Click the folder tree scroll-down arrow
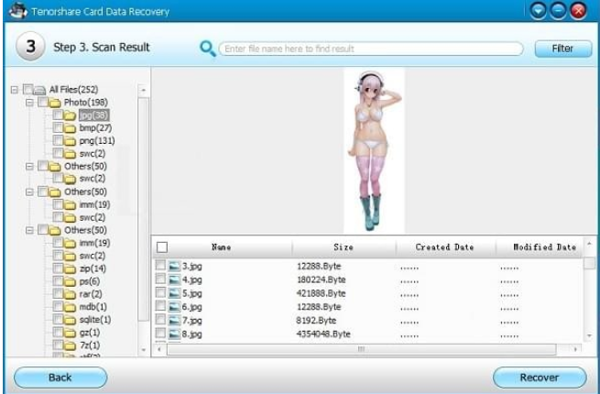600x394 pixels. point(144,350)
